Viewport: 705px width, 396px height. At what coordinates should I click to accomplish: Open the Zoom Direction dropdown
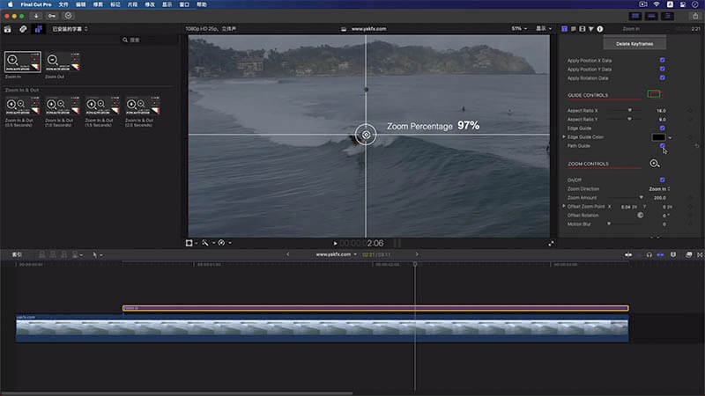[657, 189]
